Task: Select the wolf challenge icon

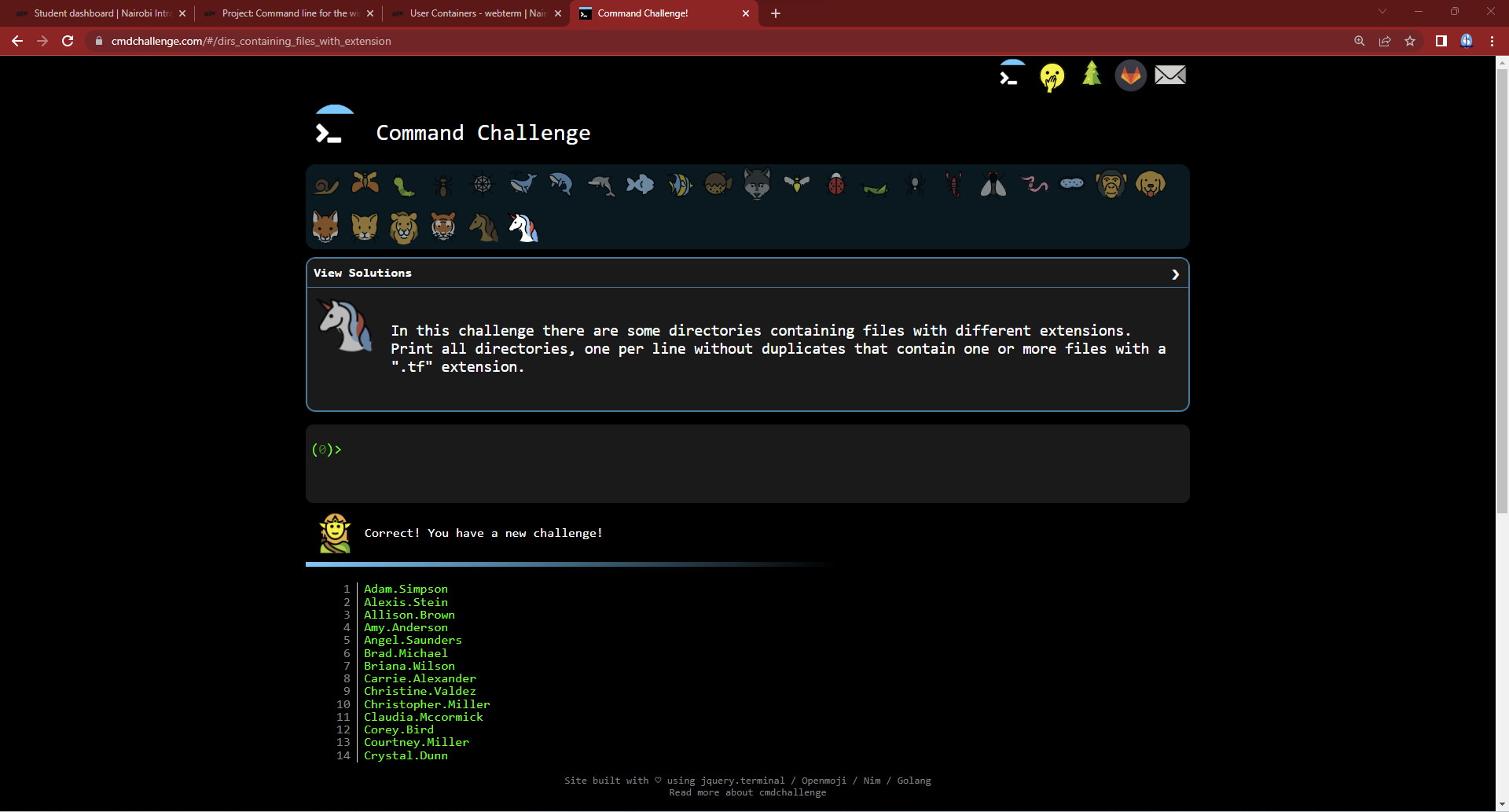Action: click(757, 183)
